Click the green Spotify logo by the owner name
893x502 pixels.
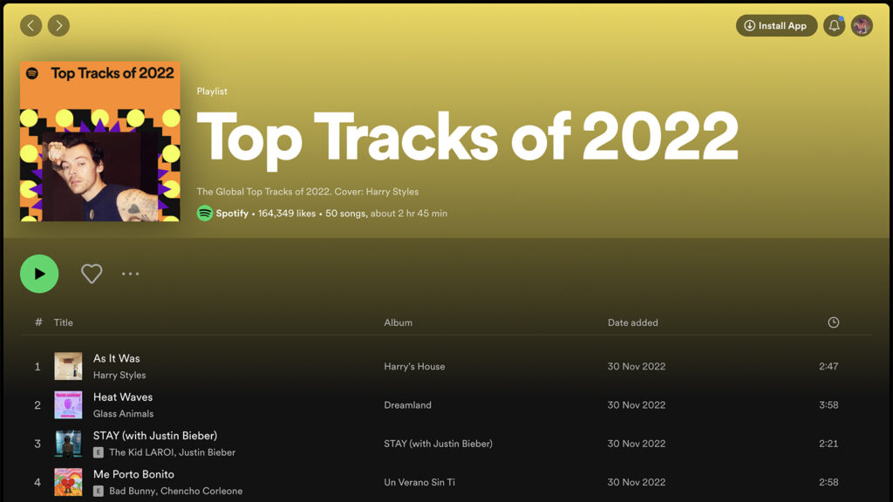204,214
